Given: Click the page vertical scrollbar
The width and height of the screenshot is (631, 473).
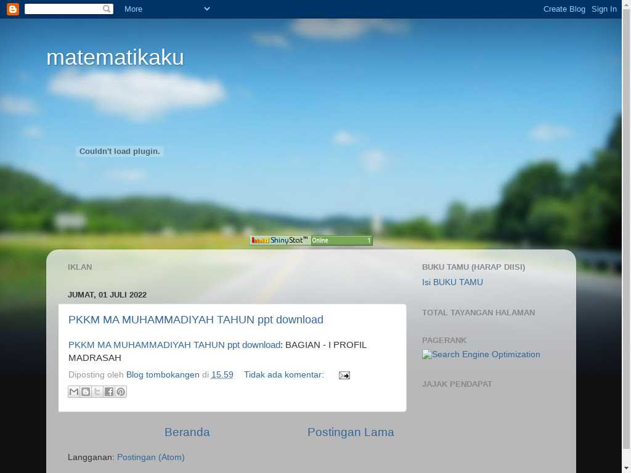Looking at the screenshot, I should point(627,236).
